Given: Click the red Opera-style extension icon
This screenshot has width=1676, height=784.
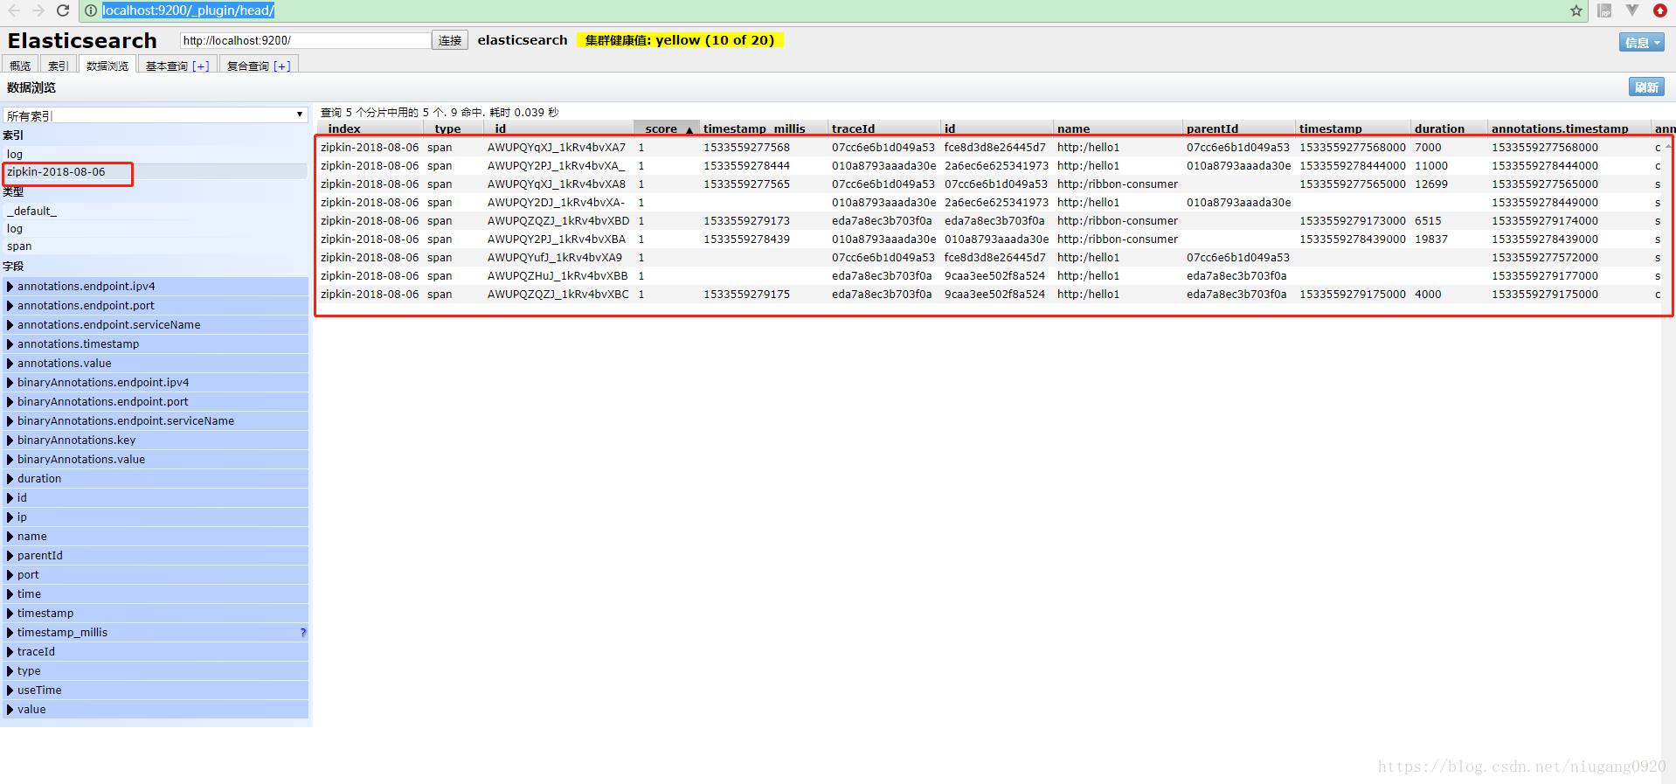Looking at the screenshot, I should coord(1660,10).
